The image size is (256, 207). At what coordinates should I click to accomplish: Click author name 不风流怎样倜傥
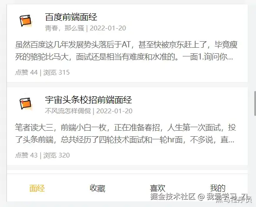tap(68, 111)
